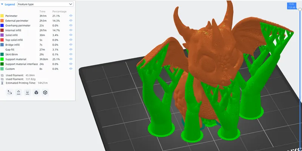Image resolution: width=302 pixels, height=151 pixels.
Task: Select the 'Custom' legend label
Action: [10, 69]
